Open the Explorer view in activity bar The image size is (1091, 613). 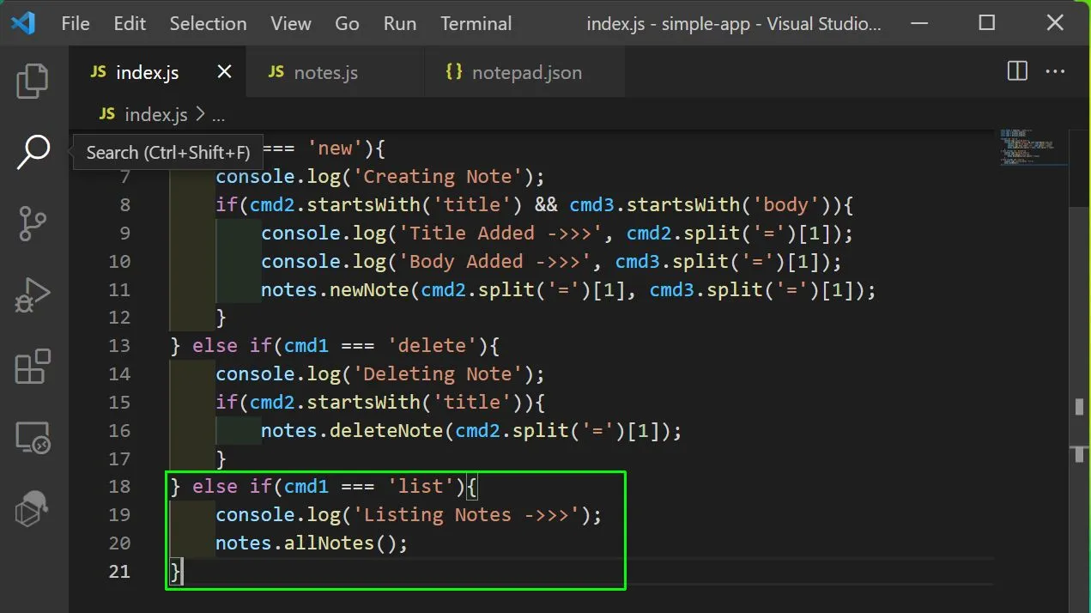[33, 82]
